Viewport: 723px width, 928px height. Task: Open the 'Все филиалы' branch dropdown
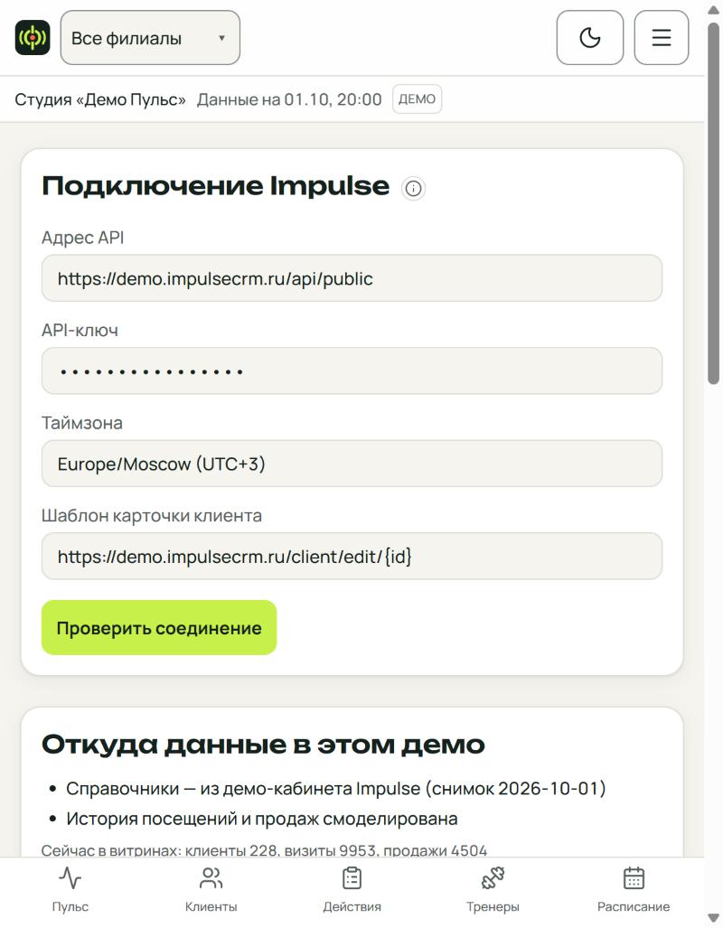[150, 37]
